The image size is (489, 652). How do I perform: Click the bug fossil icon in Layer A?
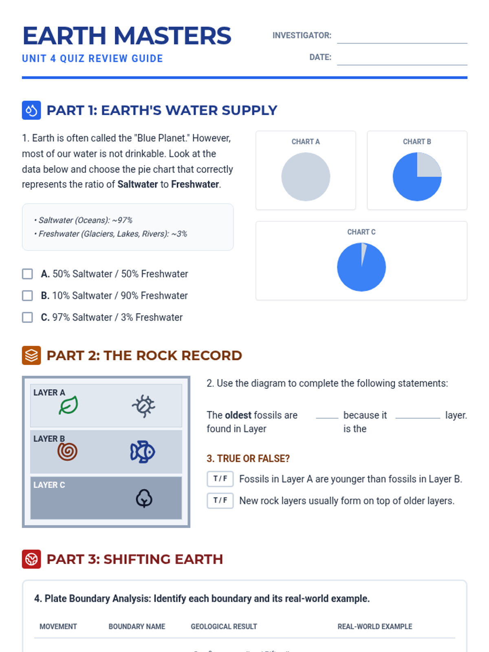click(143, 406)
